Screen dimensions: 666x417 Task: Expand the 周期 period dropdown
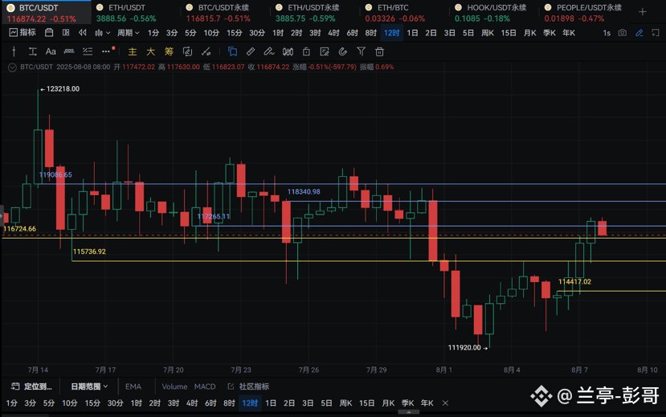(129, 33)
